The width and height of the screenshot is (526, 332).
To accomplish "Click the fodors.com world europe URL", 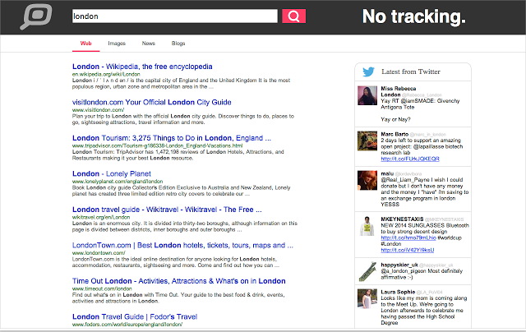I will click(x=127, y=325).
